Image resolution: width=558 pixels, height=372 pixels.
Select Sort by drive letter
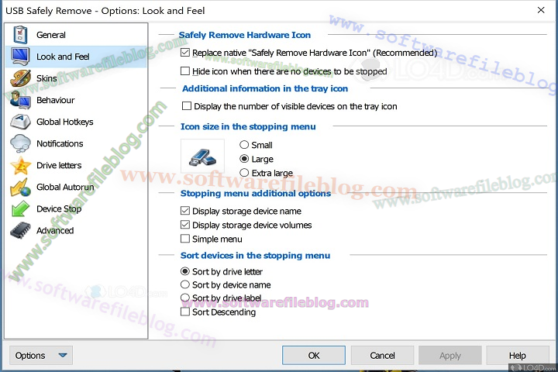click(185, 271)
